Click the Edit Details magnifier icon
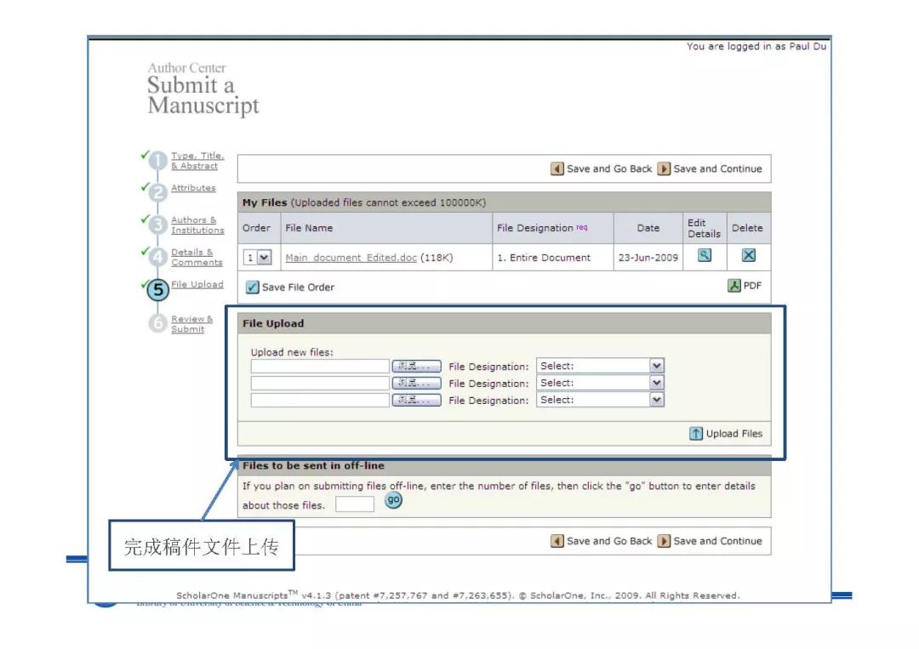The image size is (919, 649). (704, 255)
